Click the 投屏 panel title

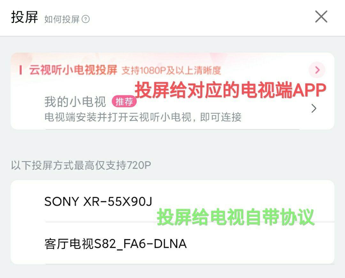pos(25,17)
